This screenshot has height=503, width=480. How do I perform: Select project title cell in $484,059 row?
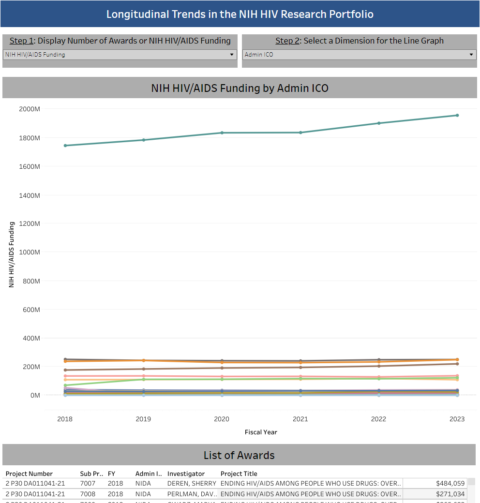tap(311, 484)
